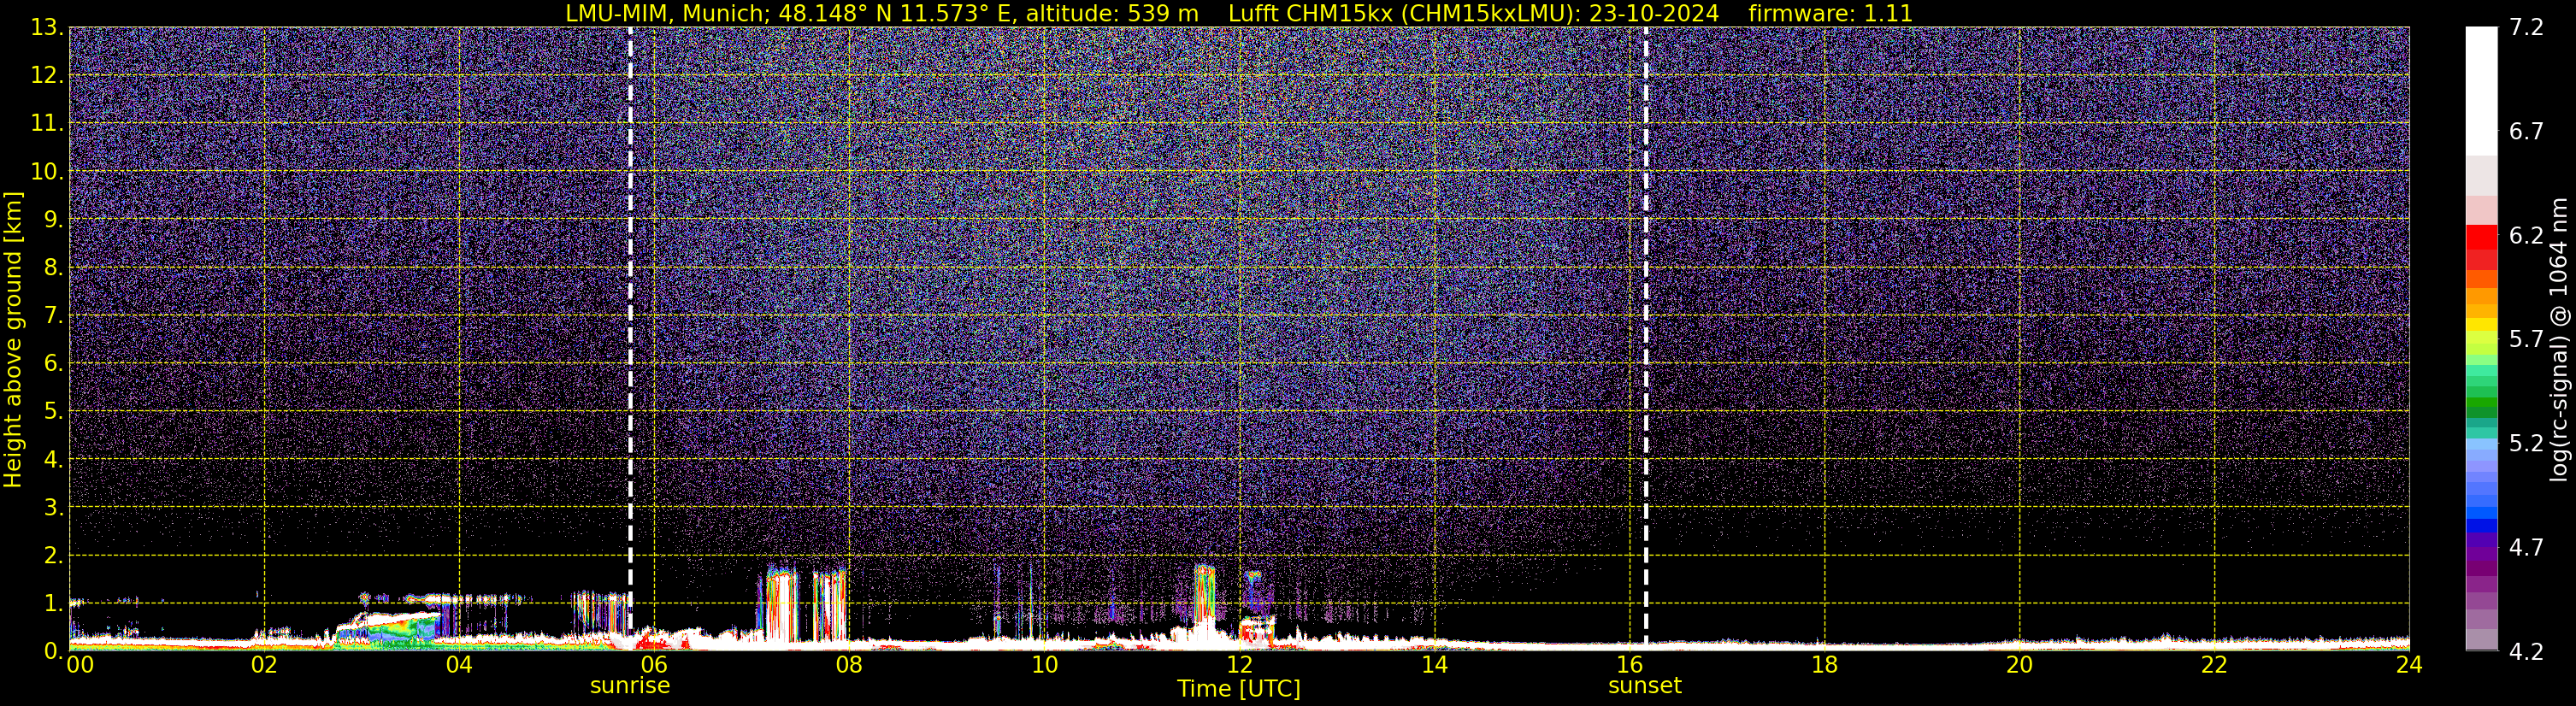Click the time tick label '16'
The image size is (2576, 706).
coord(1629,665)
